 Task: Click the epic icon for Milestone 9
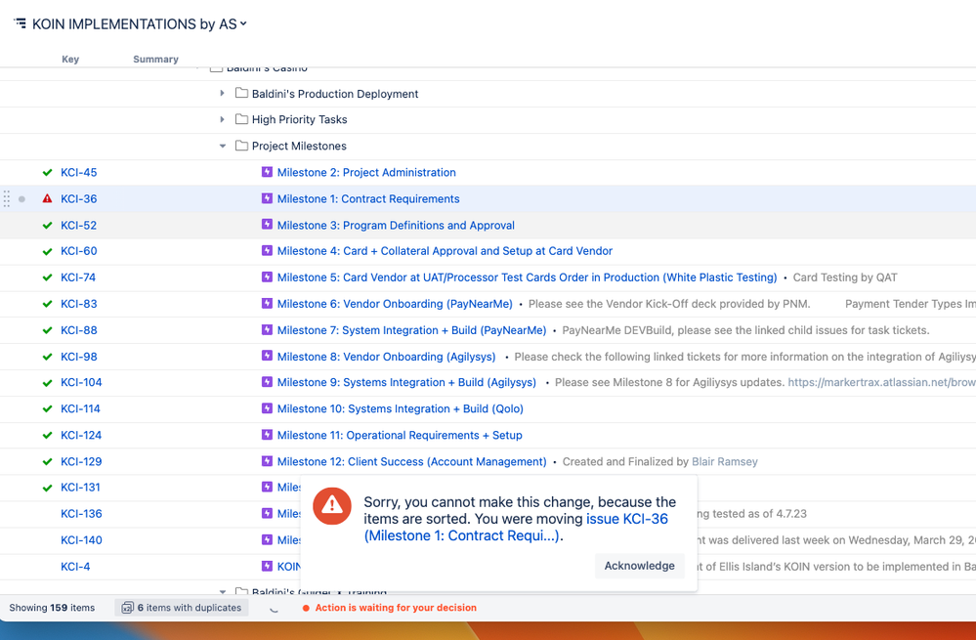pos(267,382)
